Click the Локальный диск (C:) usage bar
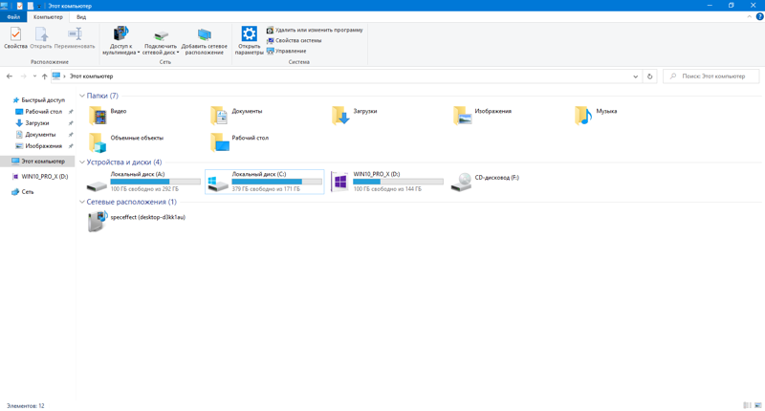Image resolution: width=765 pixels, height=411 pixels. coord(276,182)
